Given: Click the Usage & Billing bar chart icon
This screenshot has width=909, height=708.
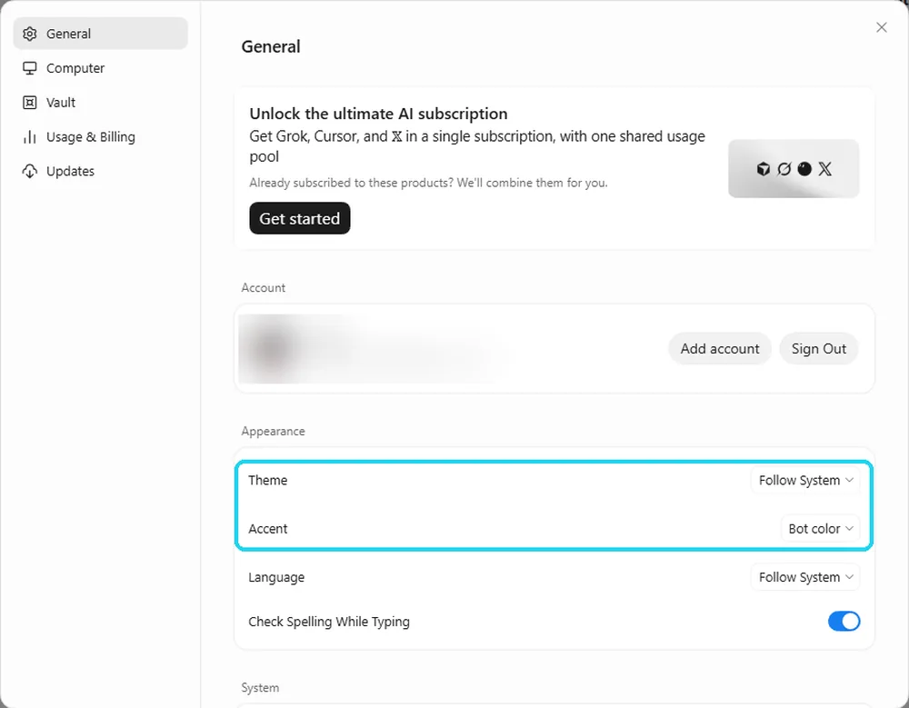Looking at the screenshot, I should pyautogui.click(x=30, y=137).
